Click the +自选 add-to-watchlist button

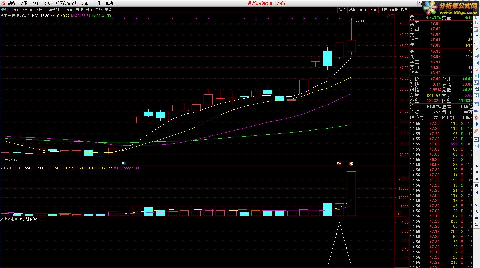(x=394, y=10)
